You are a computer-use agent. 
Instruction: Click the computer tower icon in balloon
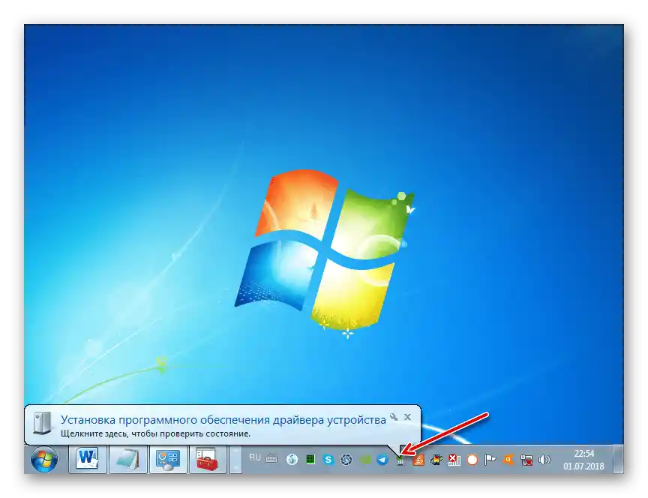tap(42, 423)
